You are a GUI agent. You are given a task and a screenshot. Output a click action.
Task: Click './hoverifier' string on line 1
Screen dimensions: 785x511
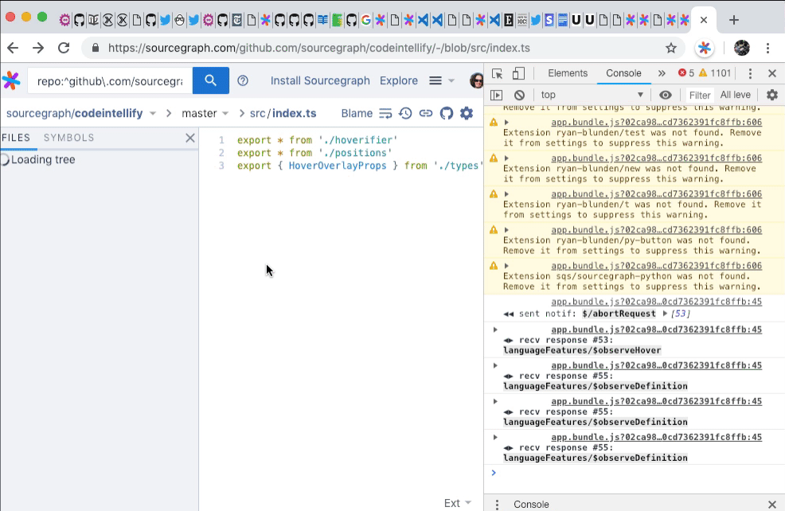pyautogui.click(x=357, y=140)
